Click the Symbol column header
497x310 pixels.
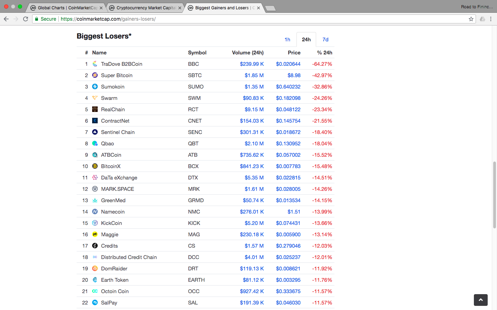click(197, 52)
